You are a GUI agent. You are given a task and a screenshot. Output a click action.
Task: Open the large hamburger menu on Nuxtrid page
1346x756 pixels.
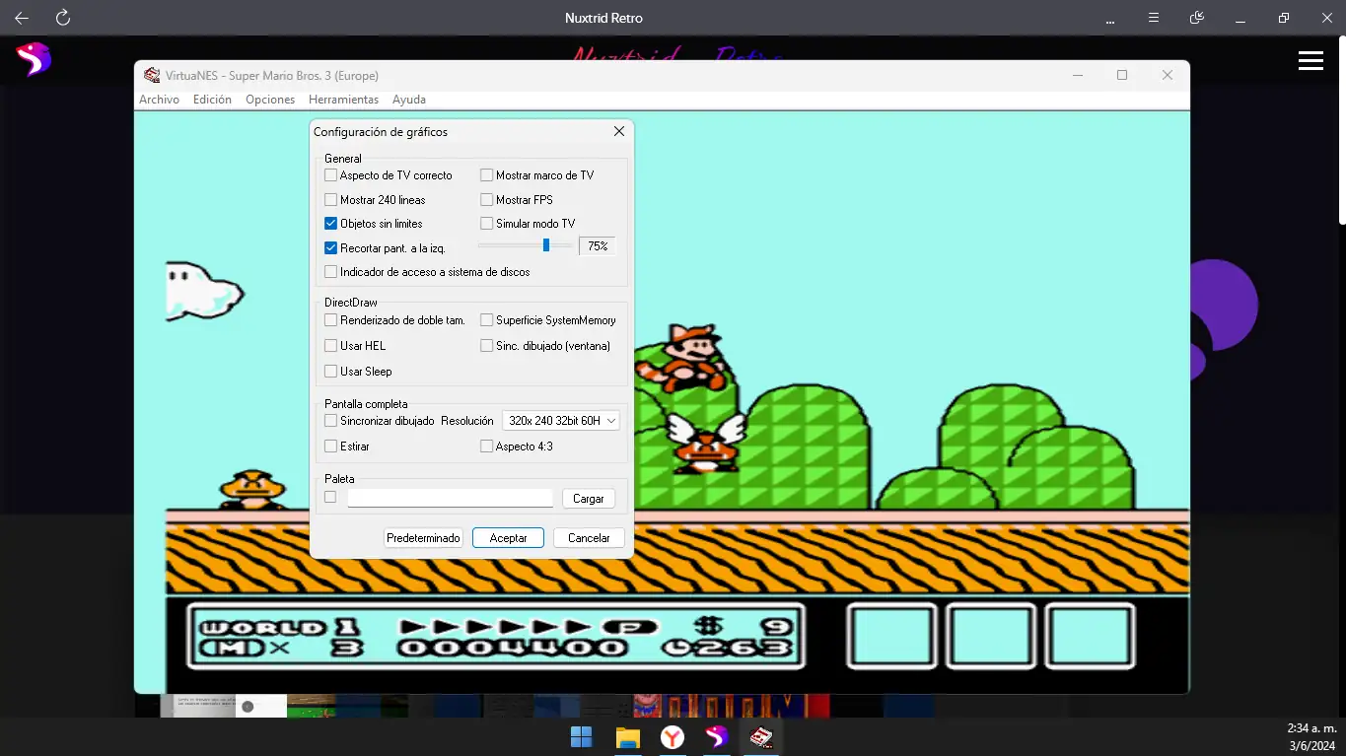pos(1311,61)
